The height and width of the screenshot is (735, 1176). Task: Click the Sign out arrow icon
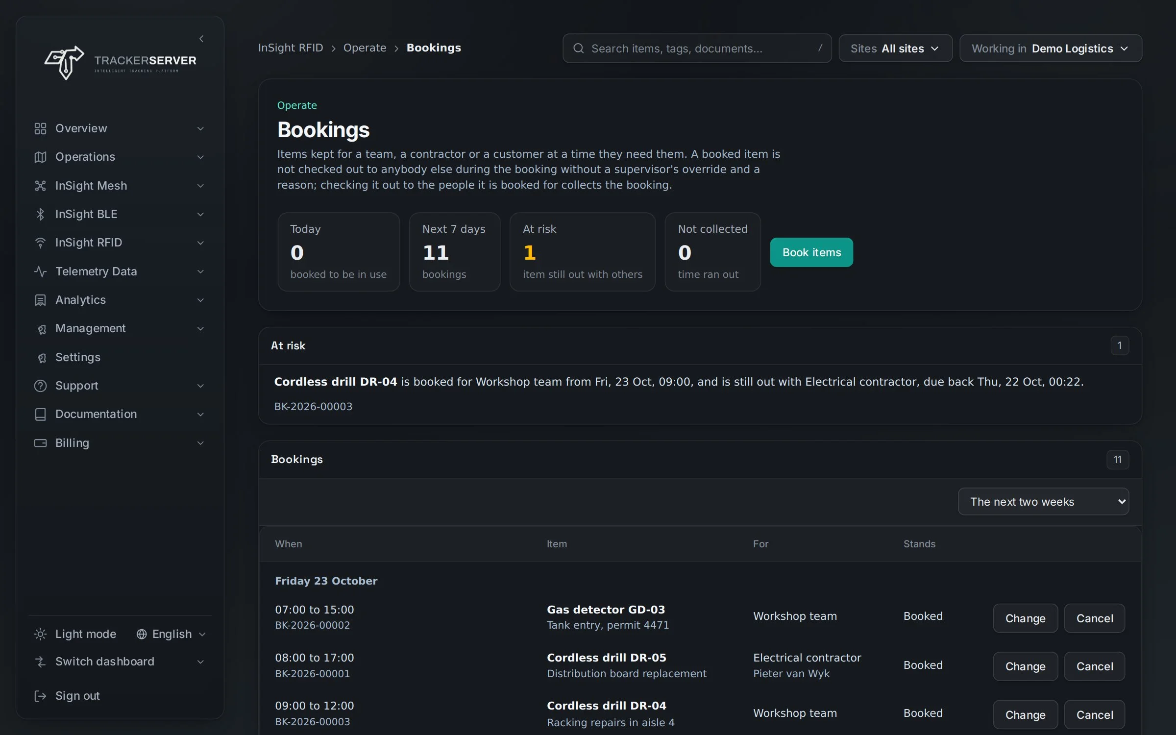pyautogui.click(x=40, y=696)
